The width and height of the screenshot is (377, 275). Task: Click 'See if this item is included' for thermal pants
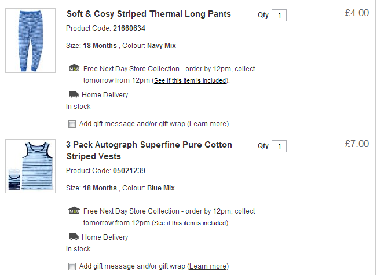(x=190, y=81)
